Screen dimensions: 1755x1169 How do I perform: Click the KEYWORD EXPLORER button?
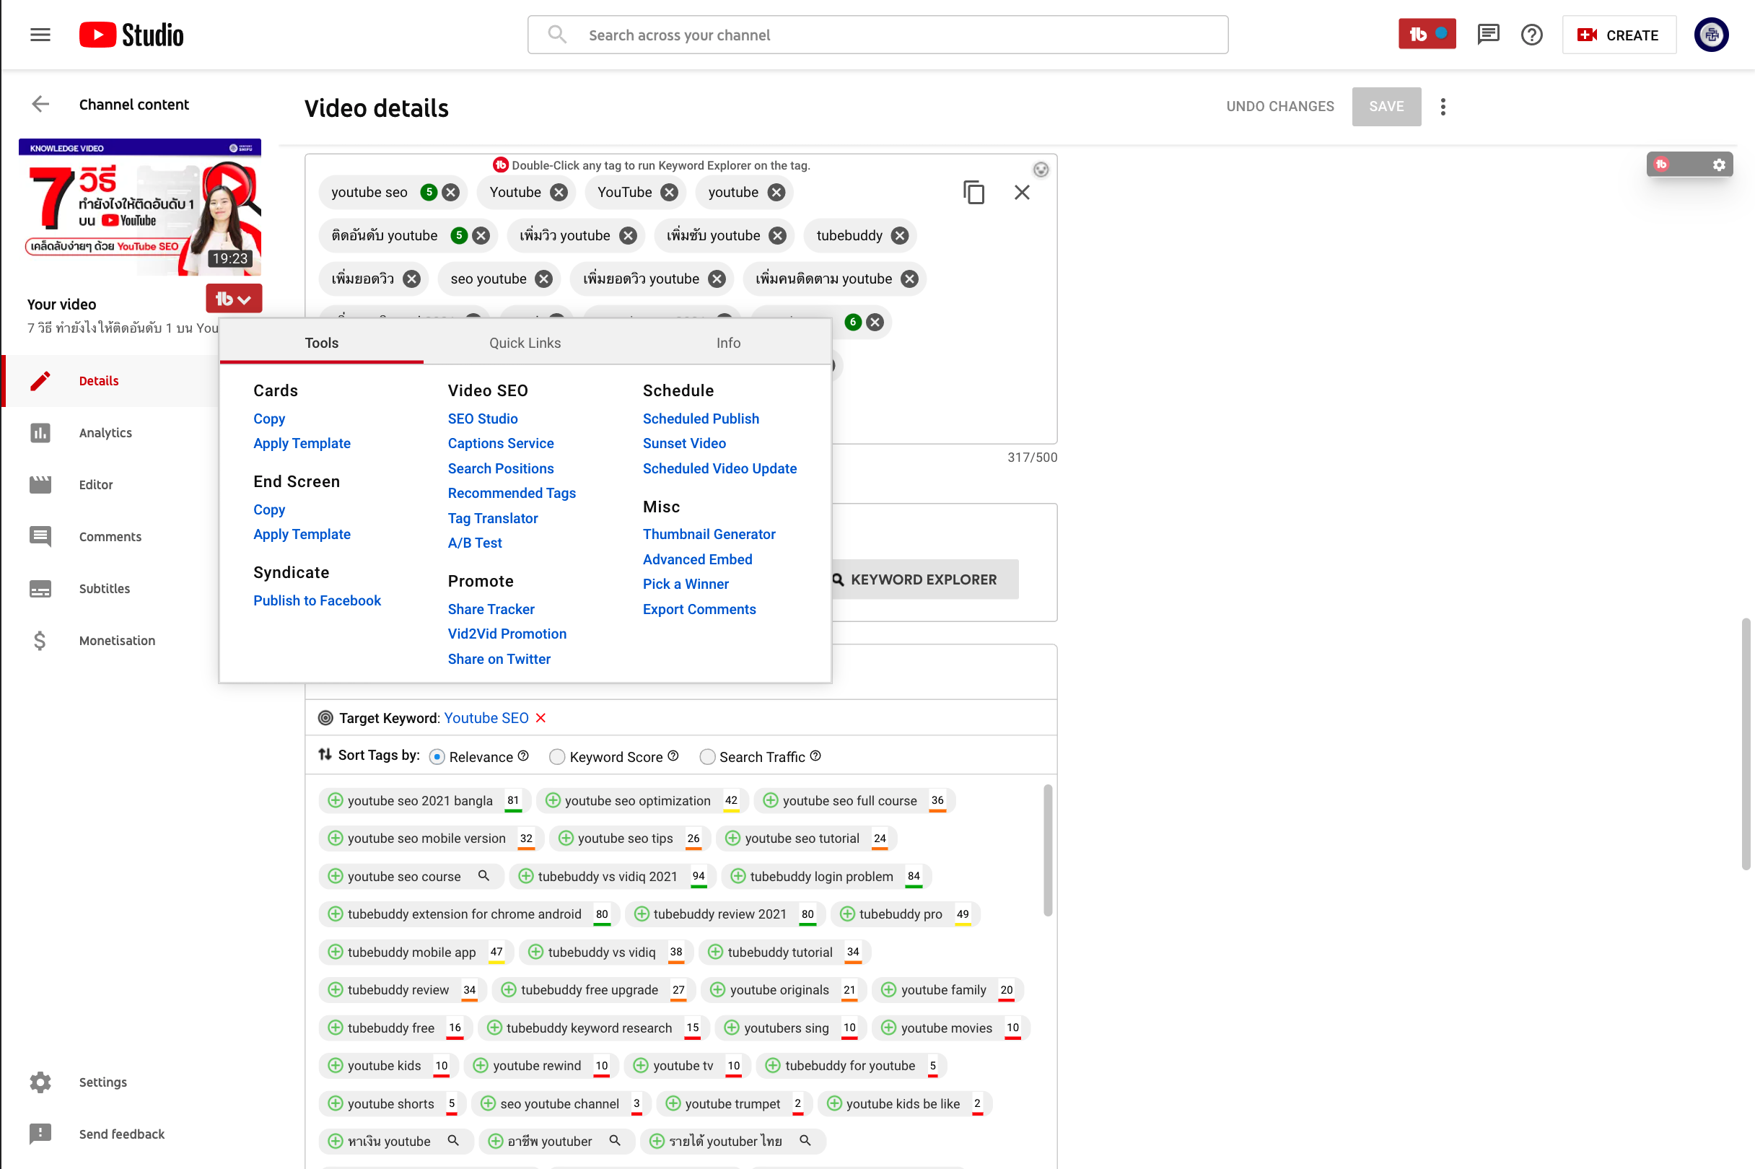[923, 579]
